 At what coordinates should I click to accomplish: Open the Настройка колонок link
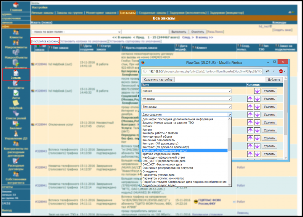(x=45, y=41)
